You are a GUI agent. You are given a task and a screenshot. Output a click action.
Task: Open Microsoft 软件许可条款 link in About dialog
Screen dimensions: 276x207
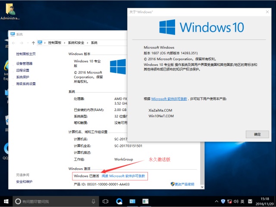point(169,99)
